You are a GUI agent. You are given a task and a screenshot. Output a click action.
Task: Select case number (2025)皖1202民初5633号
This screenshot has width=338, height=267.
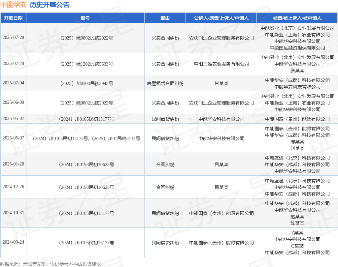(x=86, y=64)
